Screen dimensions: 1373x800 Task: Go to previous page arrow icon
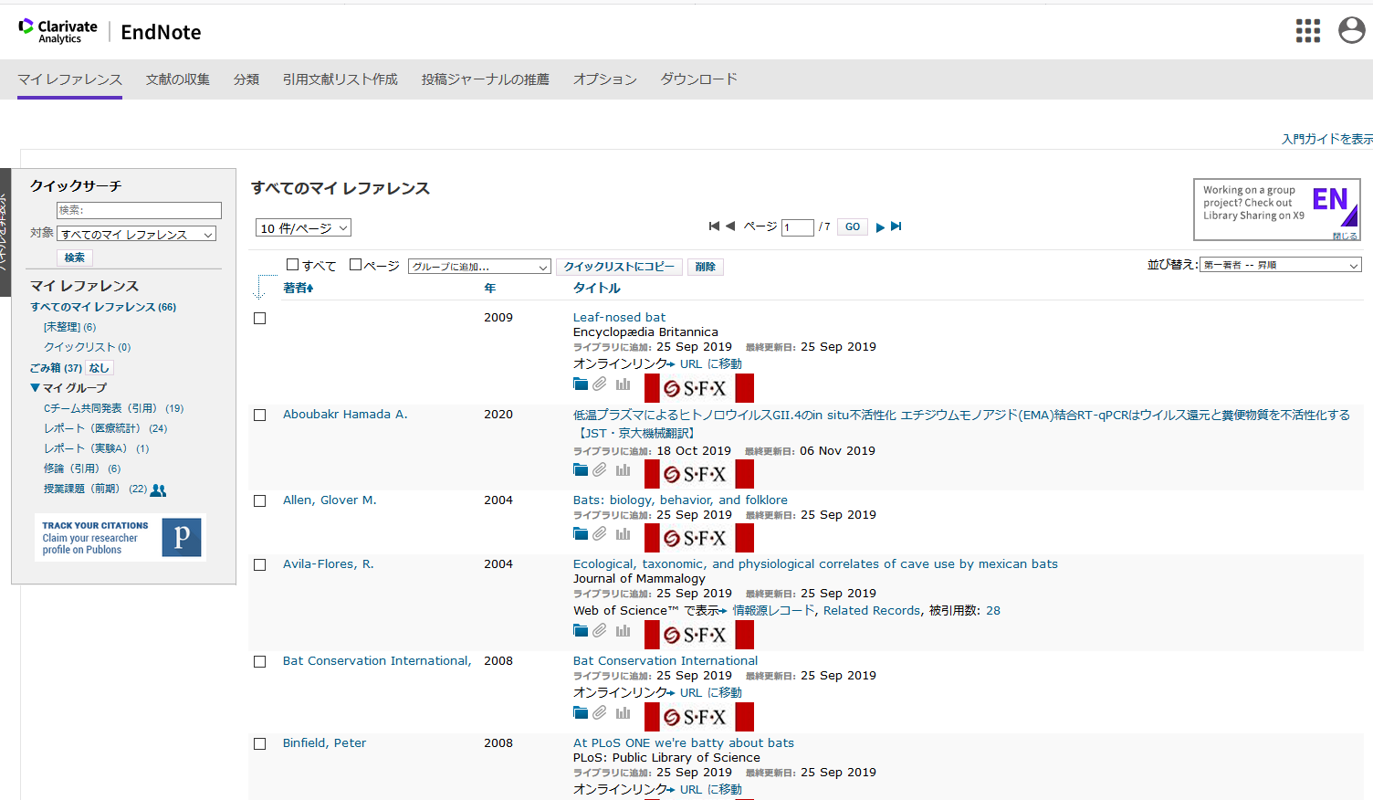(730, 226)
